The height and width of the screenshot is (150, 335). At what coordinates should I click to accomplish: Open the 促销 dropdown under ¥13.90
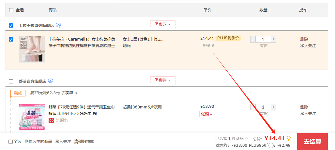tap(207, 114)
